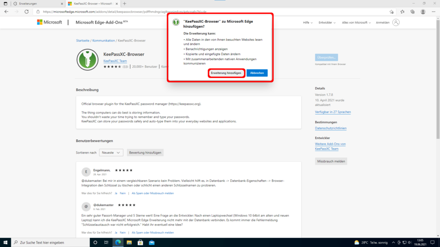Open Cortana circle icon in taskbar
440x247 pixels.
(x=95, y=243)
